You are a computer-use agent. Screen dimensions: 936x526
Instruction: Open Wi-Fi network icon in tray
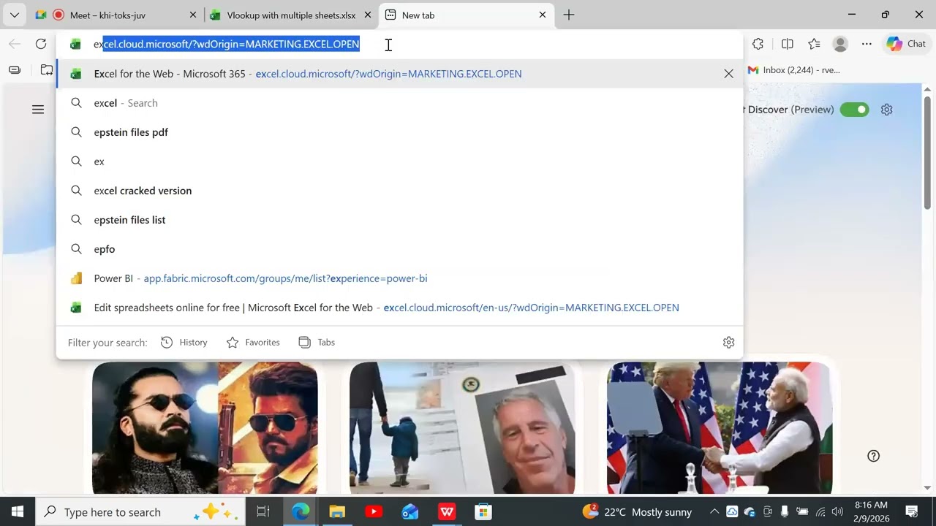(x=820, y=511)
